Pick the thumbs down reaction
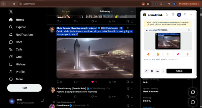 point(187,54)
